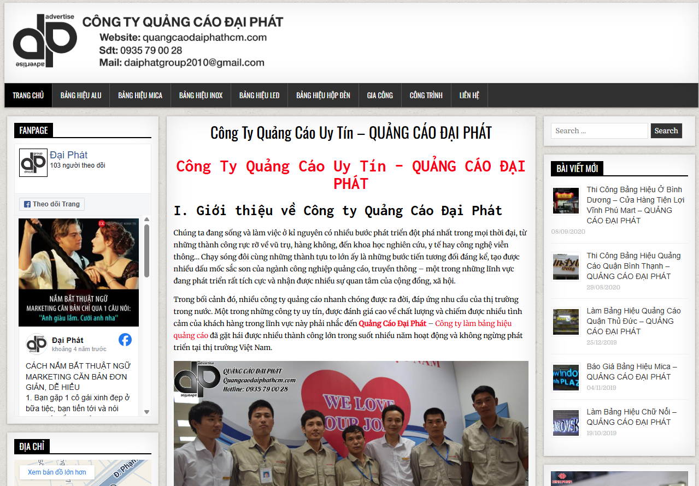699x486 pixels.
Task: Click the FANPAGE widget heading
Action: [33, 131]
